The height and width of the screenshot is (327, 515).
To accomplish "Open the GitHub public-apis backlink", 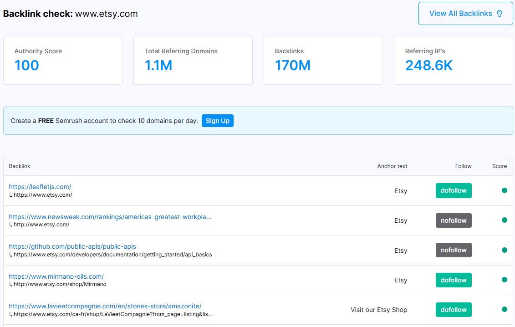I will [73, 246].
